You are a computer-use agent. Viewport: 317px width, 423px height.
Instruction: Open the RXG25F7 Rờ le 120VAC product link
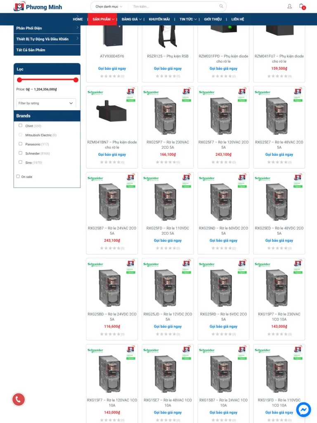[x=223, y=145]
